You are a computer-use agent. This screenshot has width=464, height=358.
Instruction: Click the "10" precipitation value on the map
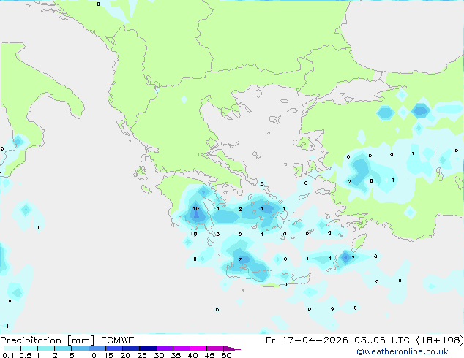tap(195, 208)
